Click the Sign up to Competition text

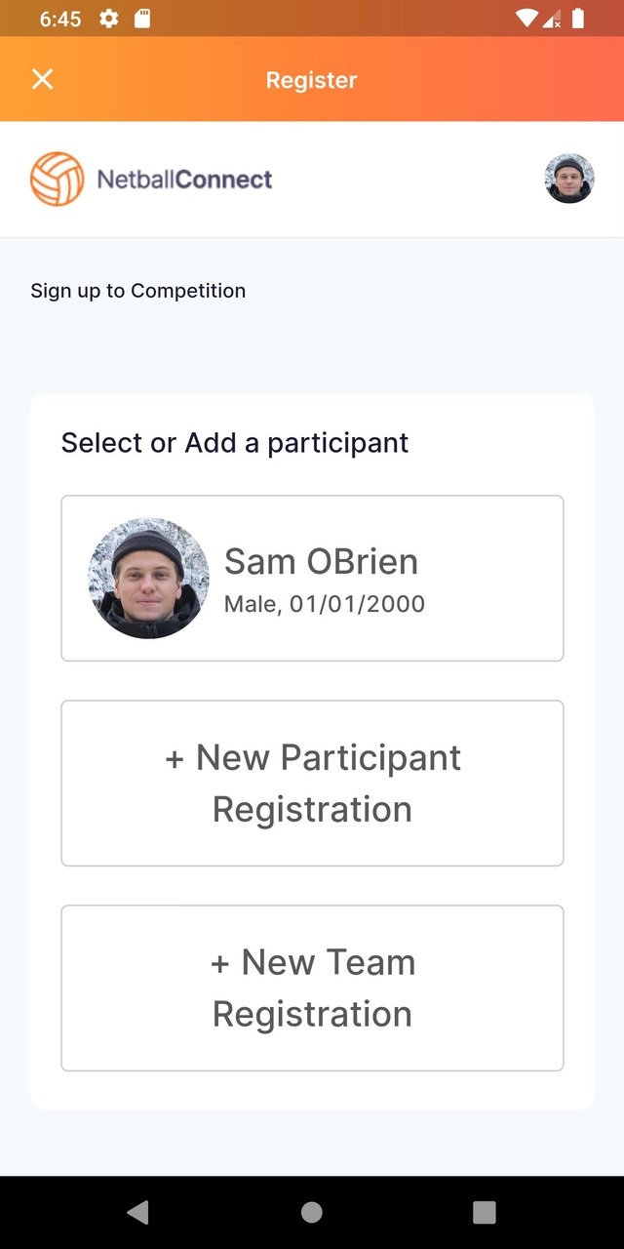pos(138,291)
